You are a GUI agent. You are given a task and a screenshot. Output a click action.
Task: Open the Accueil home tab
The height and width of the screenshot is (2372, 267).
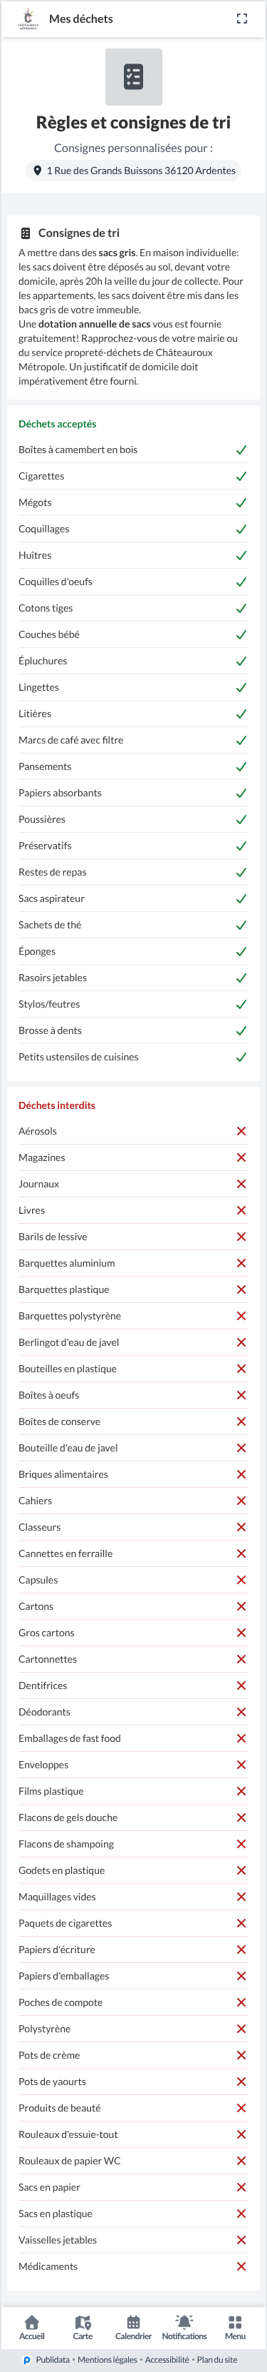(32, 2328)
